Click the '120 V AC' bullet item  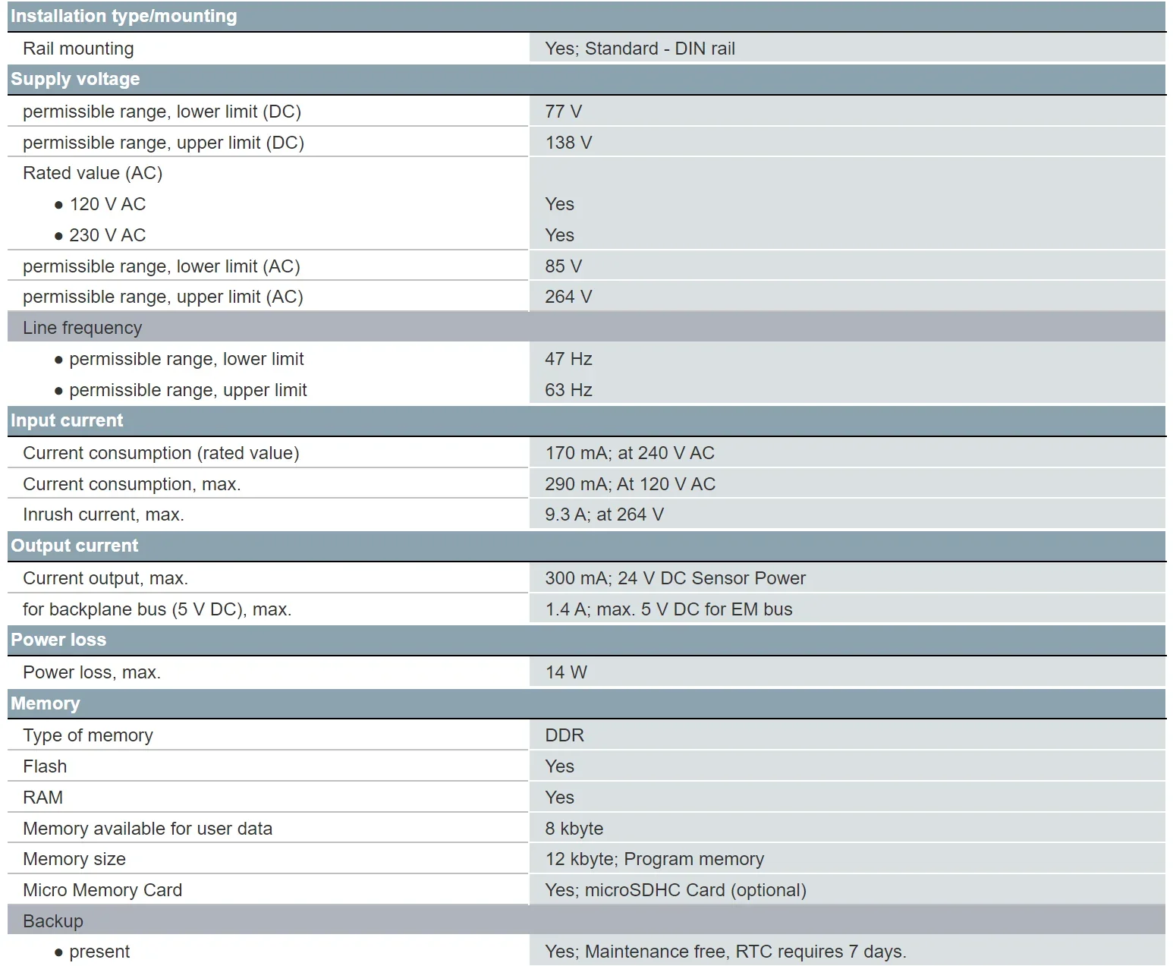coord(100,204)
